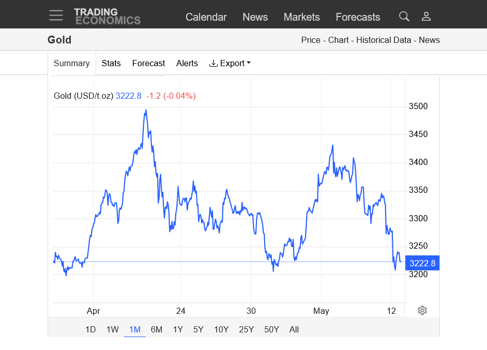Viewport: 487px width, 350px height.
Task: Click the Export download icon
Action: (213, 64)
